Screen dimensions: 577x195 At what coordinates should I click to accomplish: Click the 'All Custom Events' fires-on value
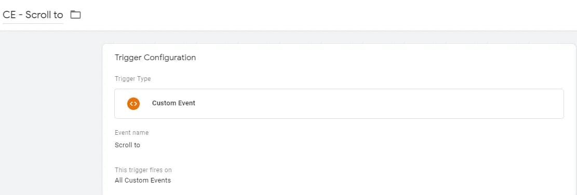143,180
